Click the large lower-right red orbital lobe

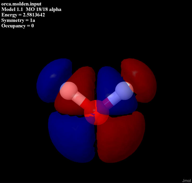click(121, 137)
